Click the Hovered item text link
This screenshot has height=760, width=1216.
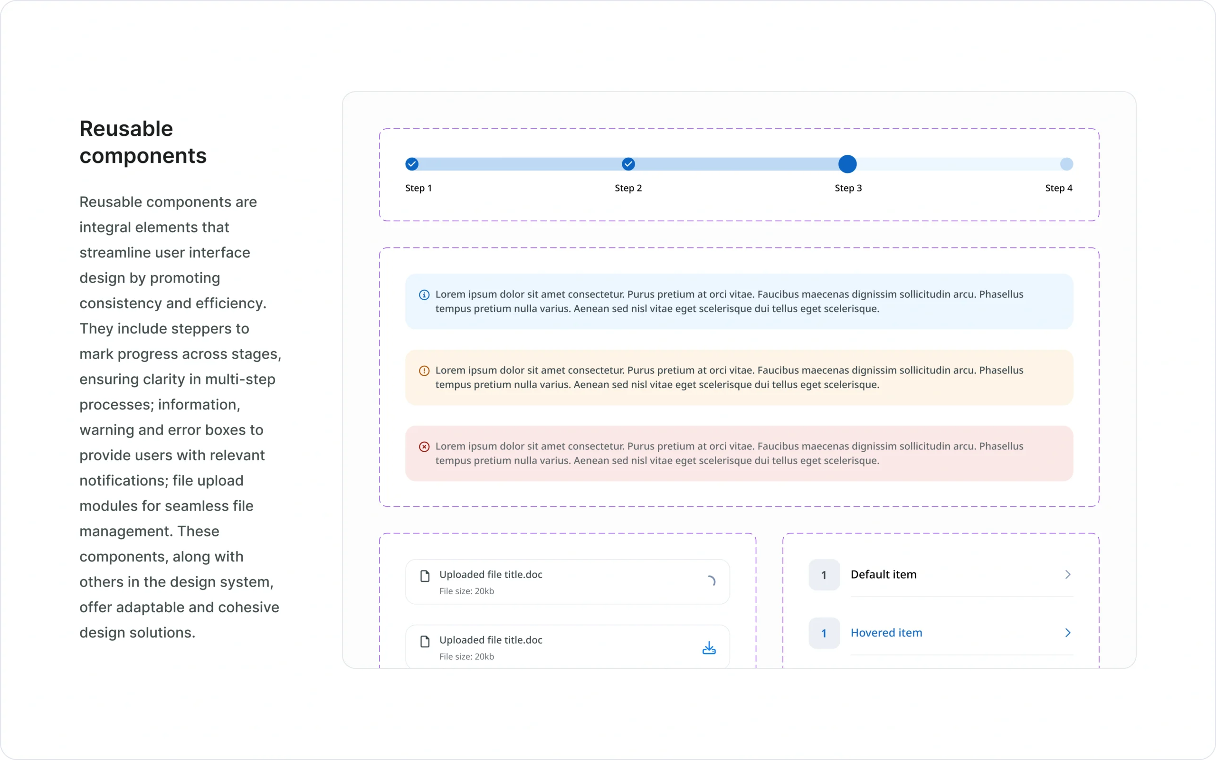click(886, 632)
